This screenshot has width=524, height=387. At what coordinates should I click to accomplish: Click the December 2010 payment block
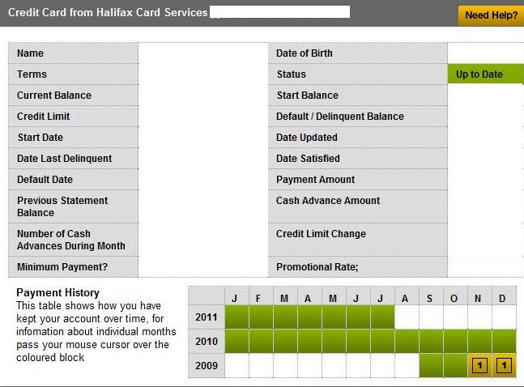point(504,341)
